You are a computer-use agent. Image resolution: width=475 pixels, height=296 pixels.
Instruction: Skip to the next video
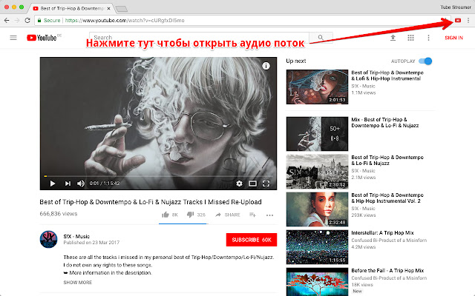(x=68, y=184)
